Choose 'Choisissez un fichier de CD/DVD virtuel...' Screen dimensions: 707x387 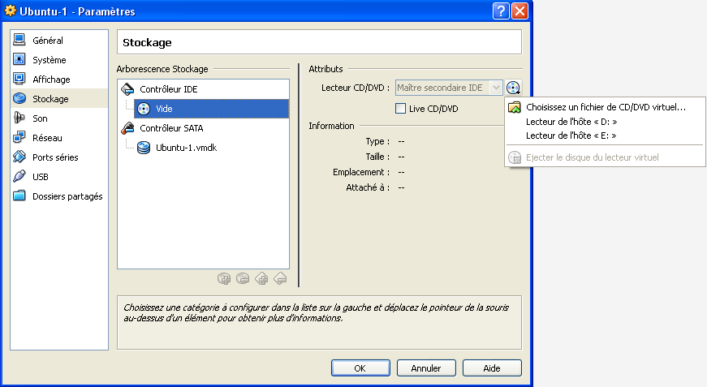tap(605, 107)
